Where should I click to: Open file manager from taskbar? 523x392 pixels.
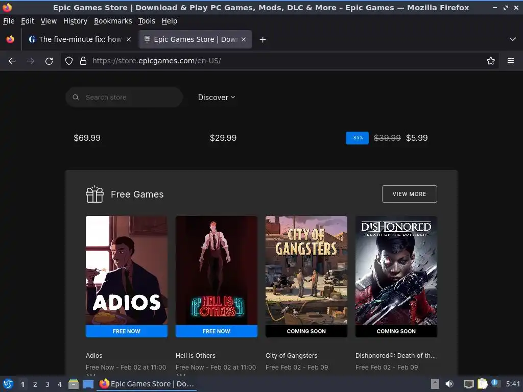point(74,384)
